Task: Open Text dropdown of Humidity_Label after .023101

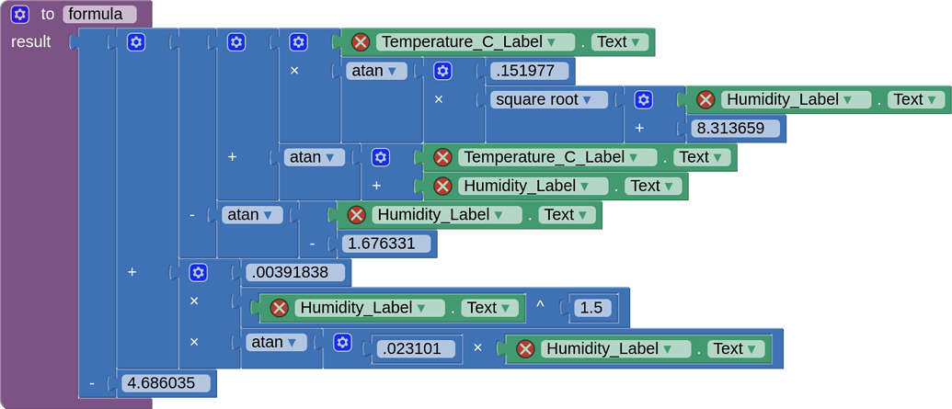Action: point(736,349)
